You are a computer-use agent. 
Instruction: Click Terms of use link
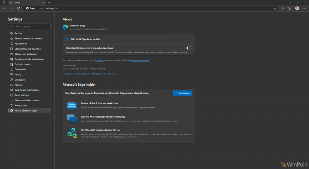click(x=68, y=74)
